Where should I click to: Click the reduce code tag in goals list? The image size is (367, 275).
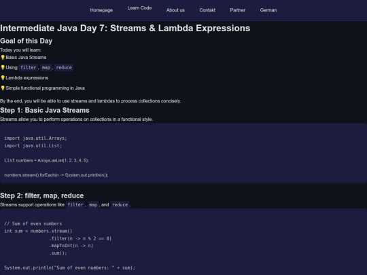coord(64,68)
